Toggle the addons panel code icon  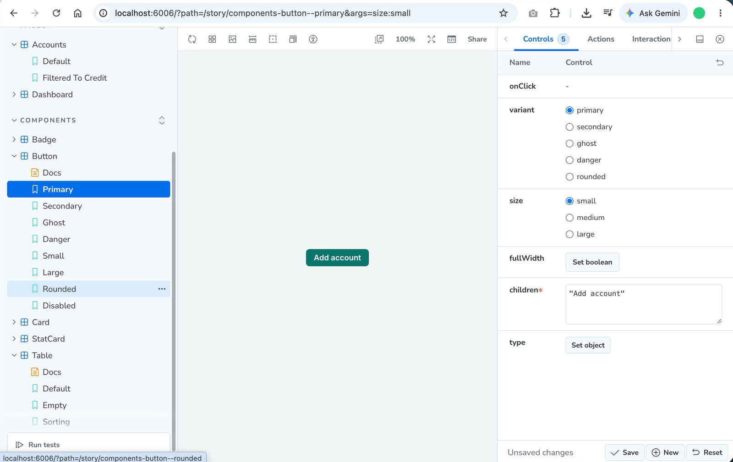[x=451, y=39]
